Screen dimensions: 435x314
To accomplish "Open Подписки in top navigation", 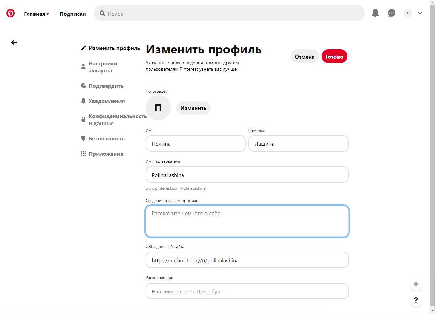I will pos(72,14).
